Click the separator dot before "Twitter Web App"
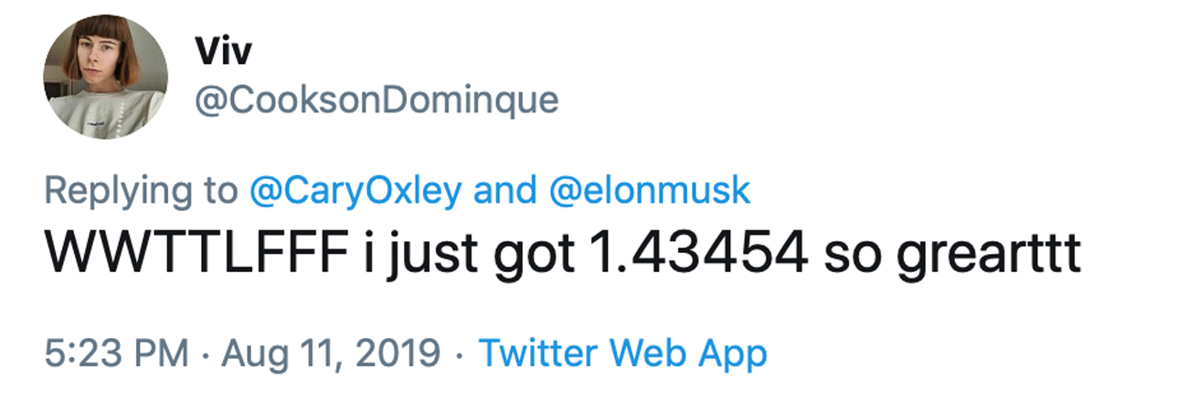 [x=460, y=353]
